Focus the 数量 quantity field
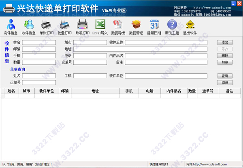This screenshot has width=243, height=168. [39, 62]
